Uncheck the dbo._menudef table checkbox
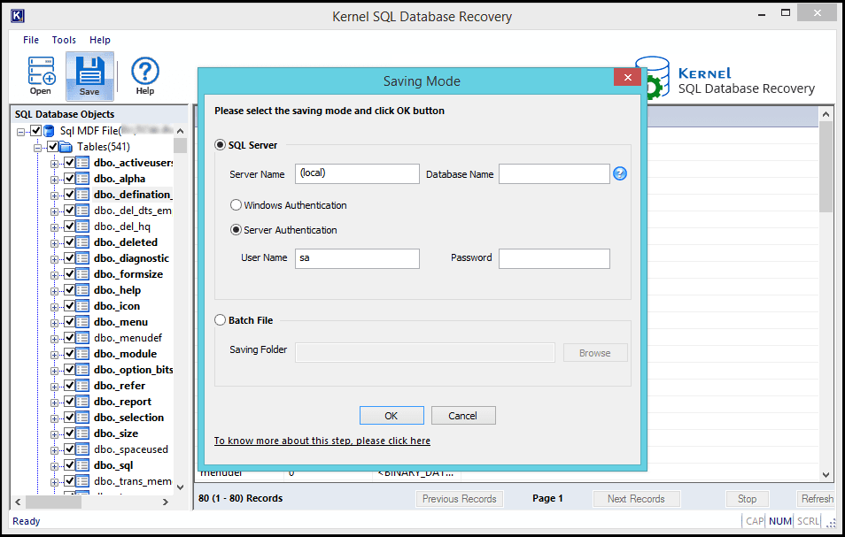 [x=69, y=337]
